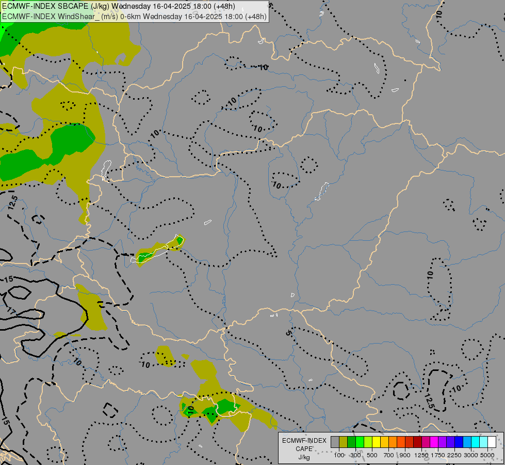Click the ECMWF-INDEX legend heading
The height and width of the screenshot is (465, 505).
304,441
